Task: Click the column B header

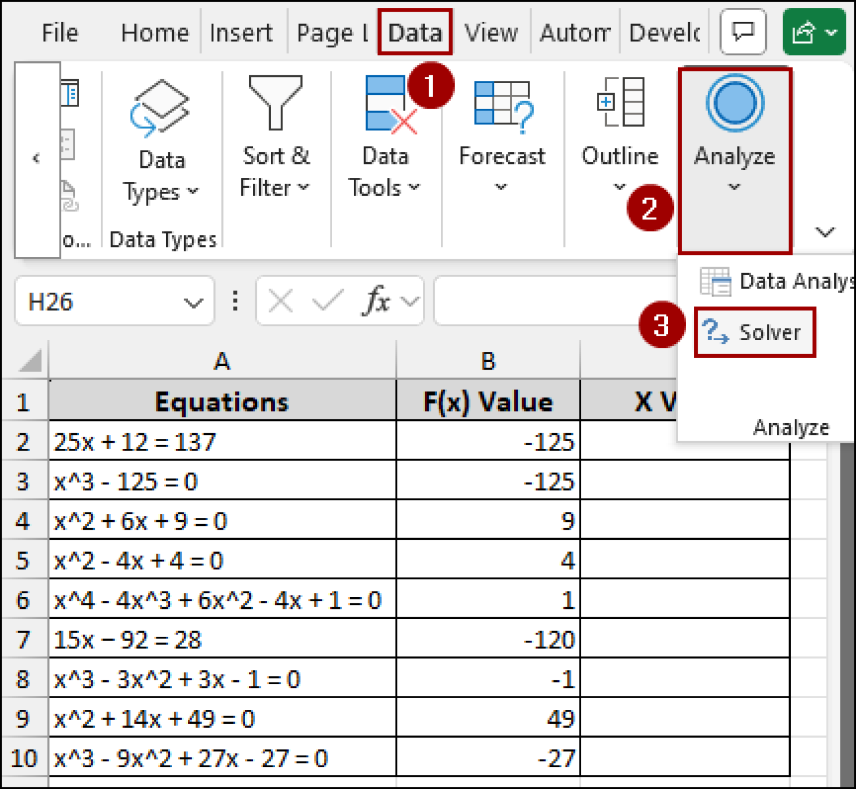Action: click(x=488, y=361)
